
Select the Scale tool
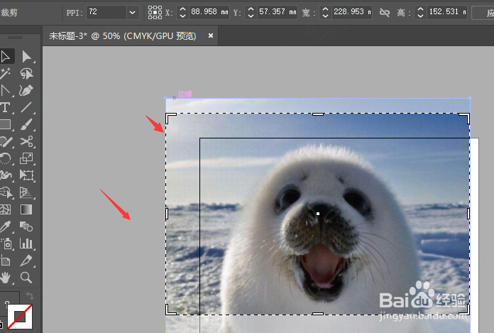pos(26,158)
